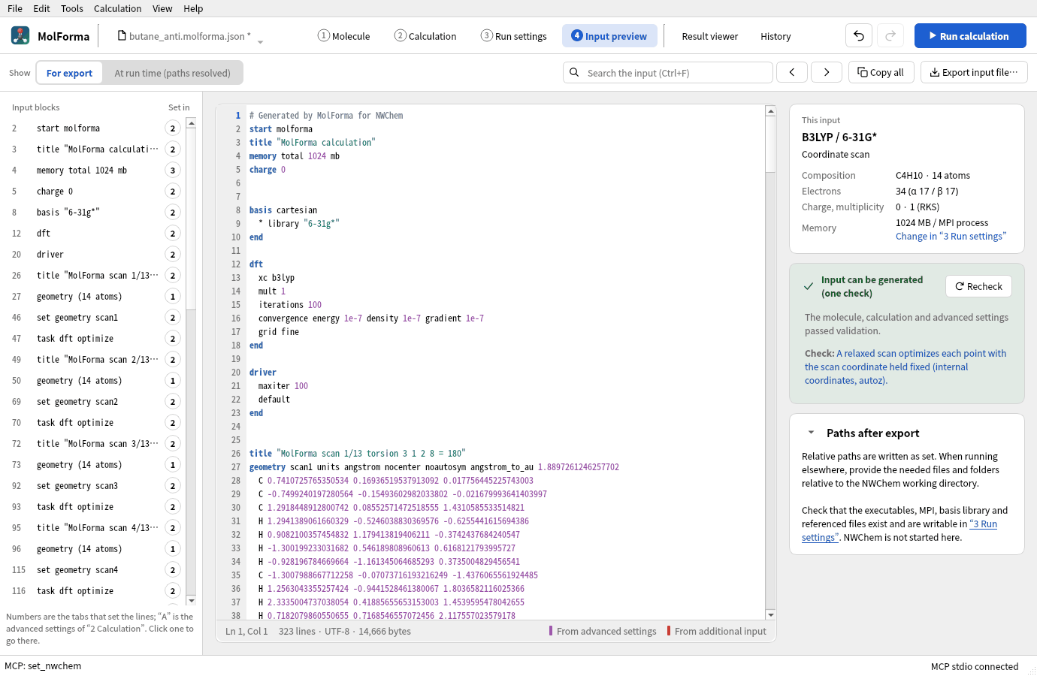Click the tab badge on the 'basis "6-31g*"' row
Screen dimensions: 1037x676
click(173, 213)
